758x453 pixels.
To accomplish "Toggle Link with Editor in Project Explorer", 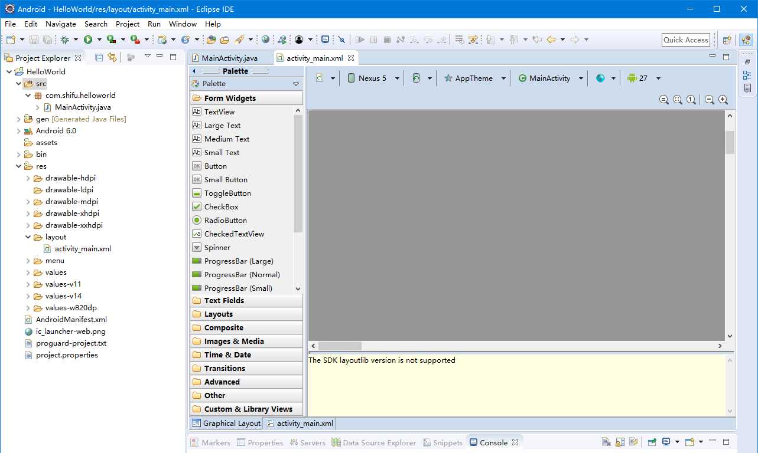I will tap(112, 57).
